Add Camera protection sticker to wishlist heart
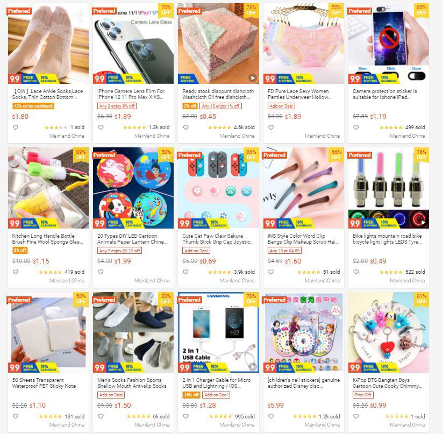Image resolution: width=443 pixels, height=434 pixels. pyautogui.click(x=356, y=127)
